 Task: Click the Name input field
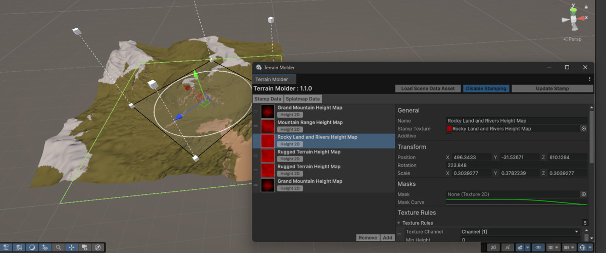point(517,121)
